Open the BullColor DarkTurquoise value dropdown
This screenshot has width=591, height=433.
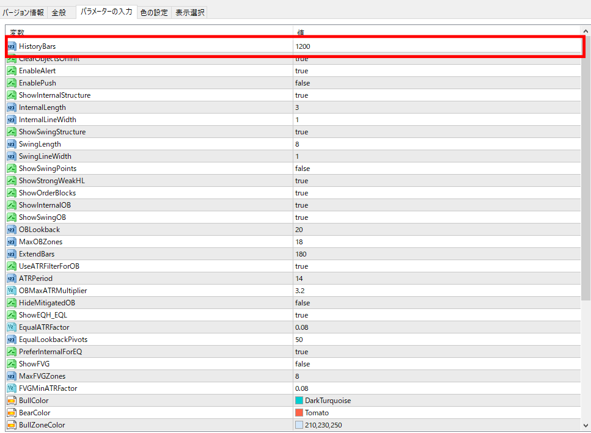tap(328, 401)
